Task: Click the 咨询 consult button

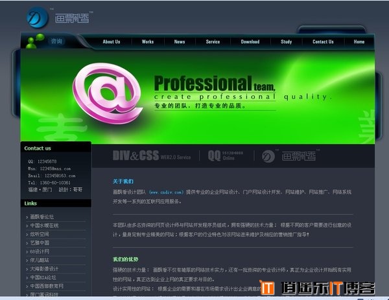Action: point(57,41)
